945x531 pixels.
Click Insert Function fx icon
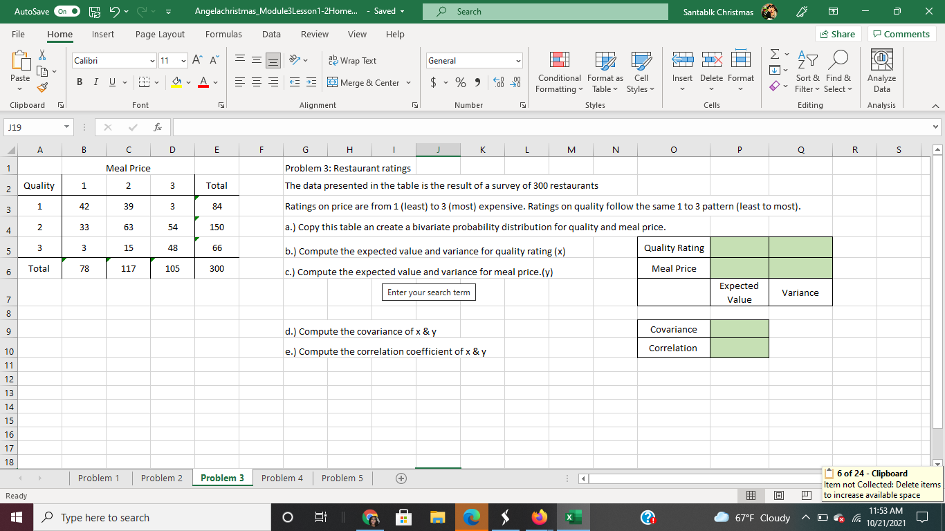point(158,127)
